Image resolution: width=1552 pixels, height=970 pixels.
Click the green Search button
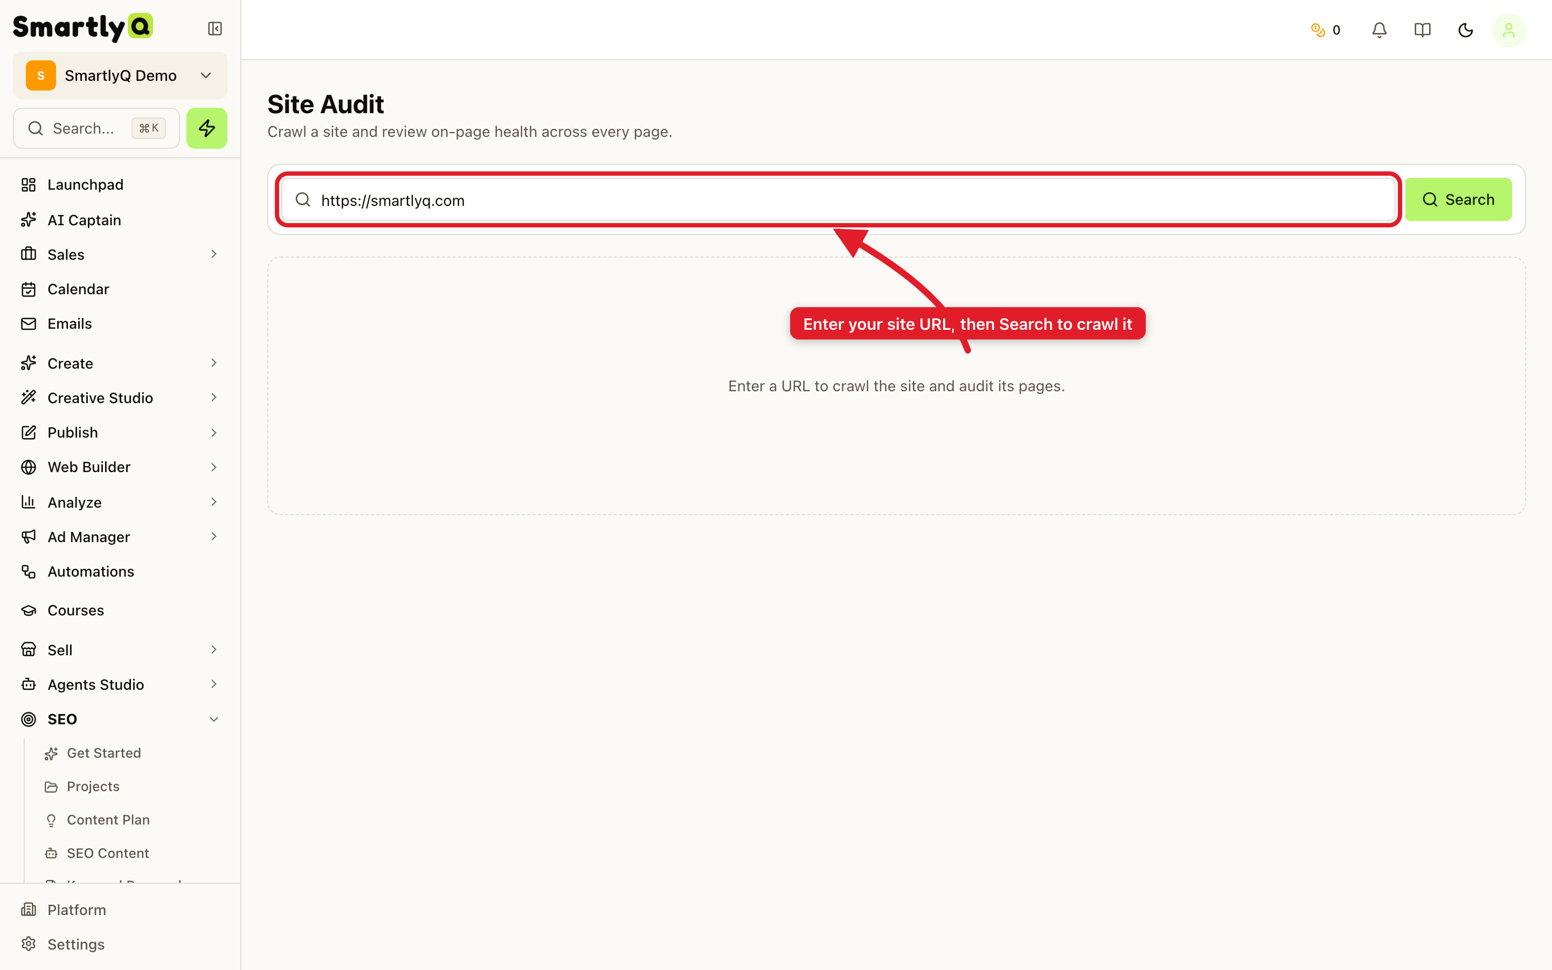tap(1458, 199)
